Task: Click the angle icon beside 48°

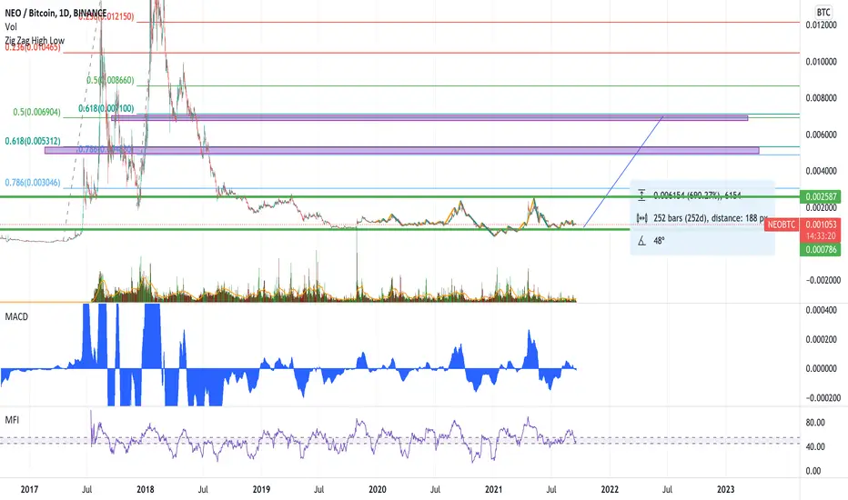Action: tap(641, 241)
